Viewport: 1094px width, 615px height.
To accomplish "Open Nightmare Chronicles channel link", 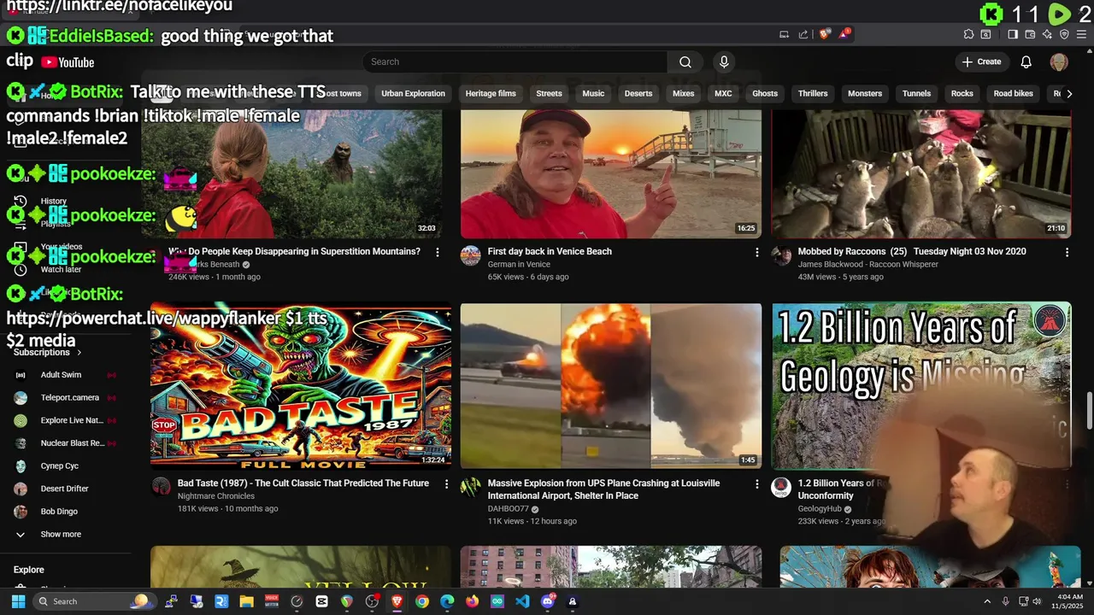I will point(216,496).
